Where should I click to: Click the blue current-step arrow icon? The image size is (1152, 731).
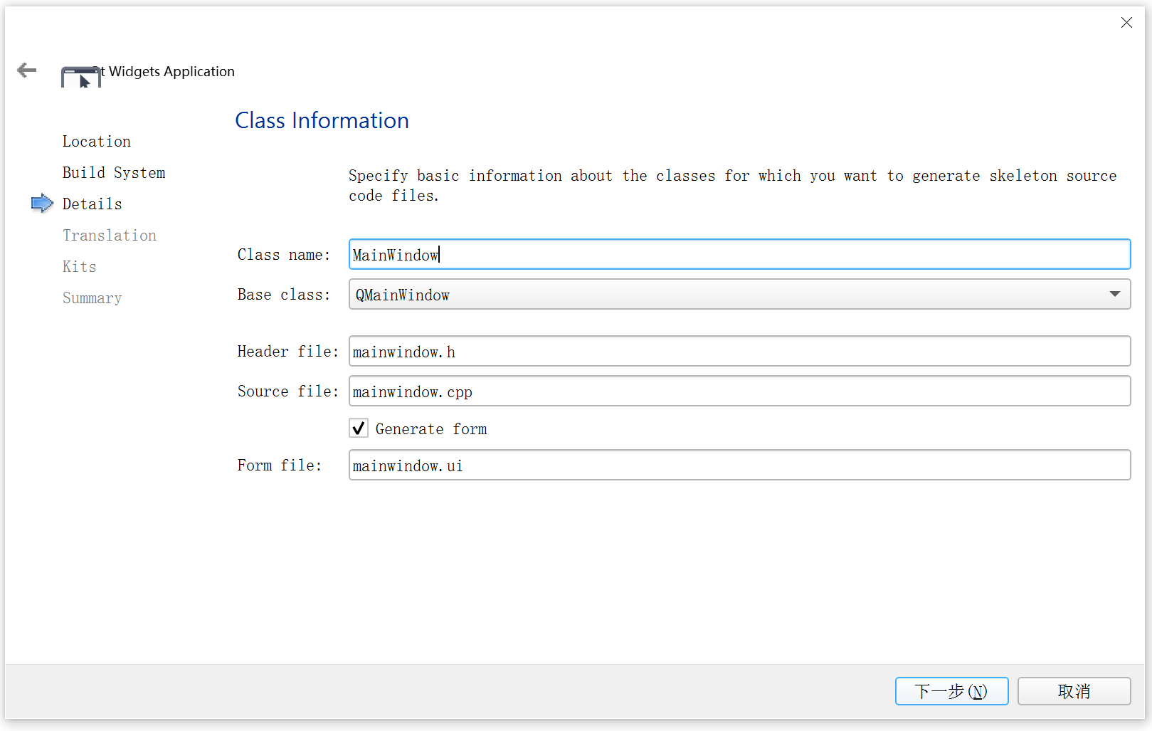click(42, 204)
